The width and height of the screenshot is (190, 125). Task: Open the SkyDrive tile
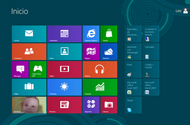point(109,52)
